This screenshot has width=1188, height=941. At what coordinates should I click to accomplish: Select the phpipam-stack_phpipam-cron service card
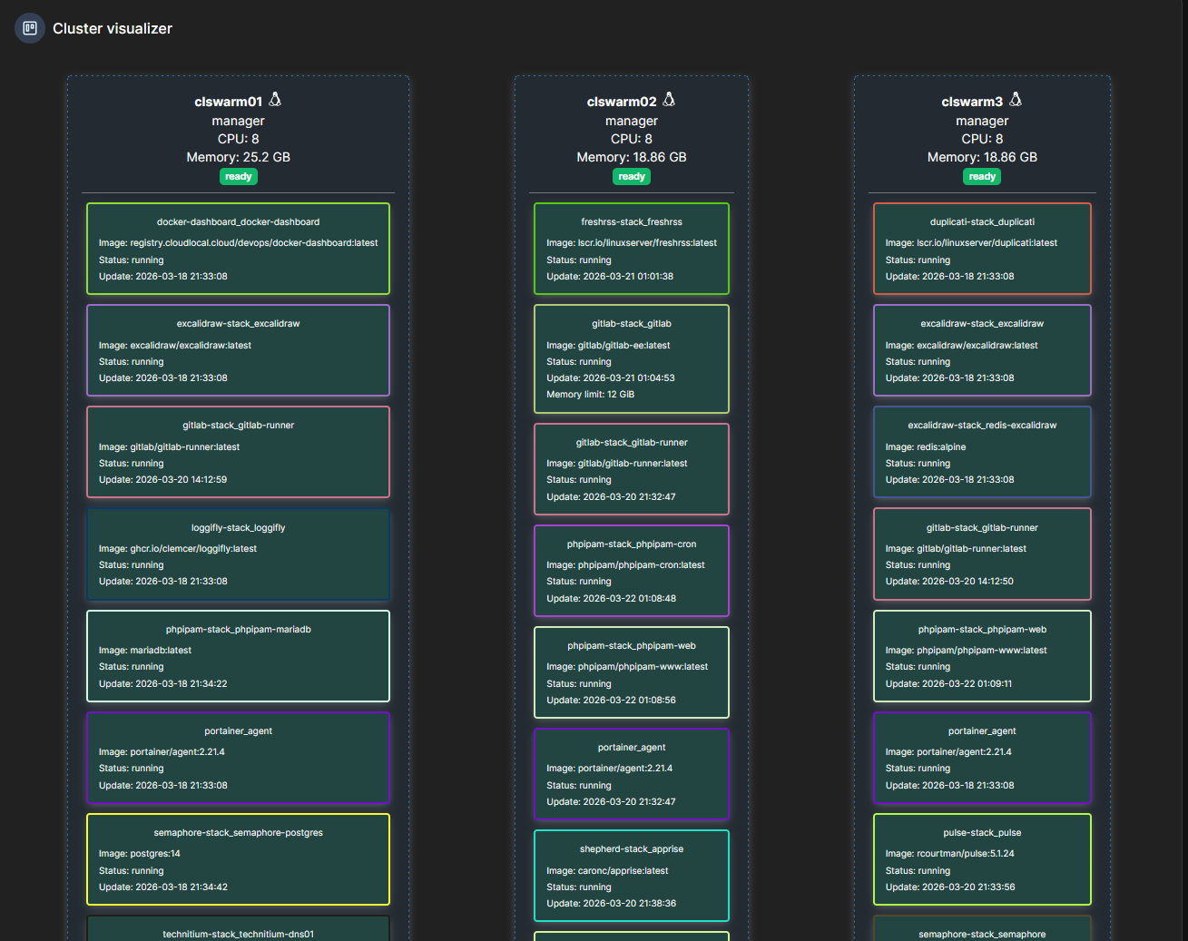(x=632, y=571)
